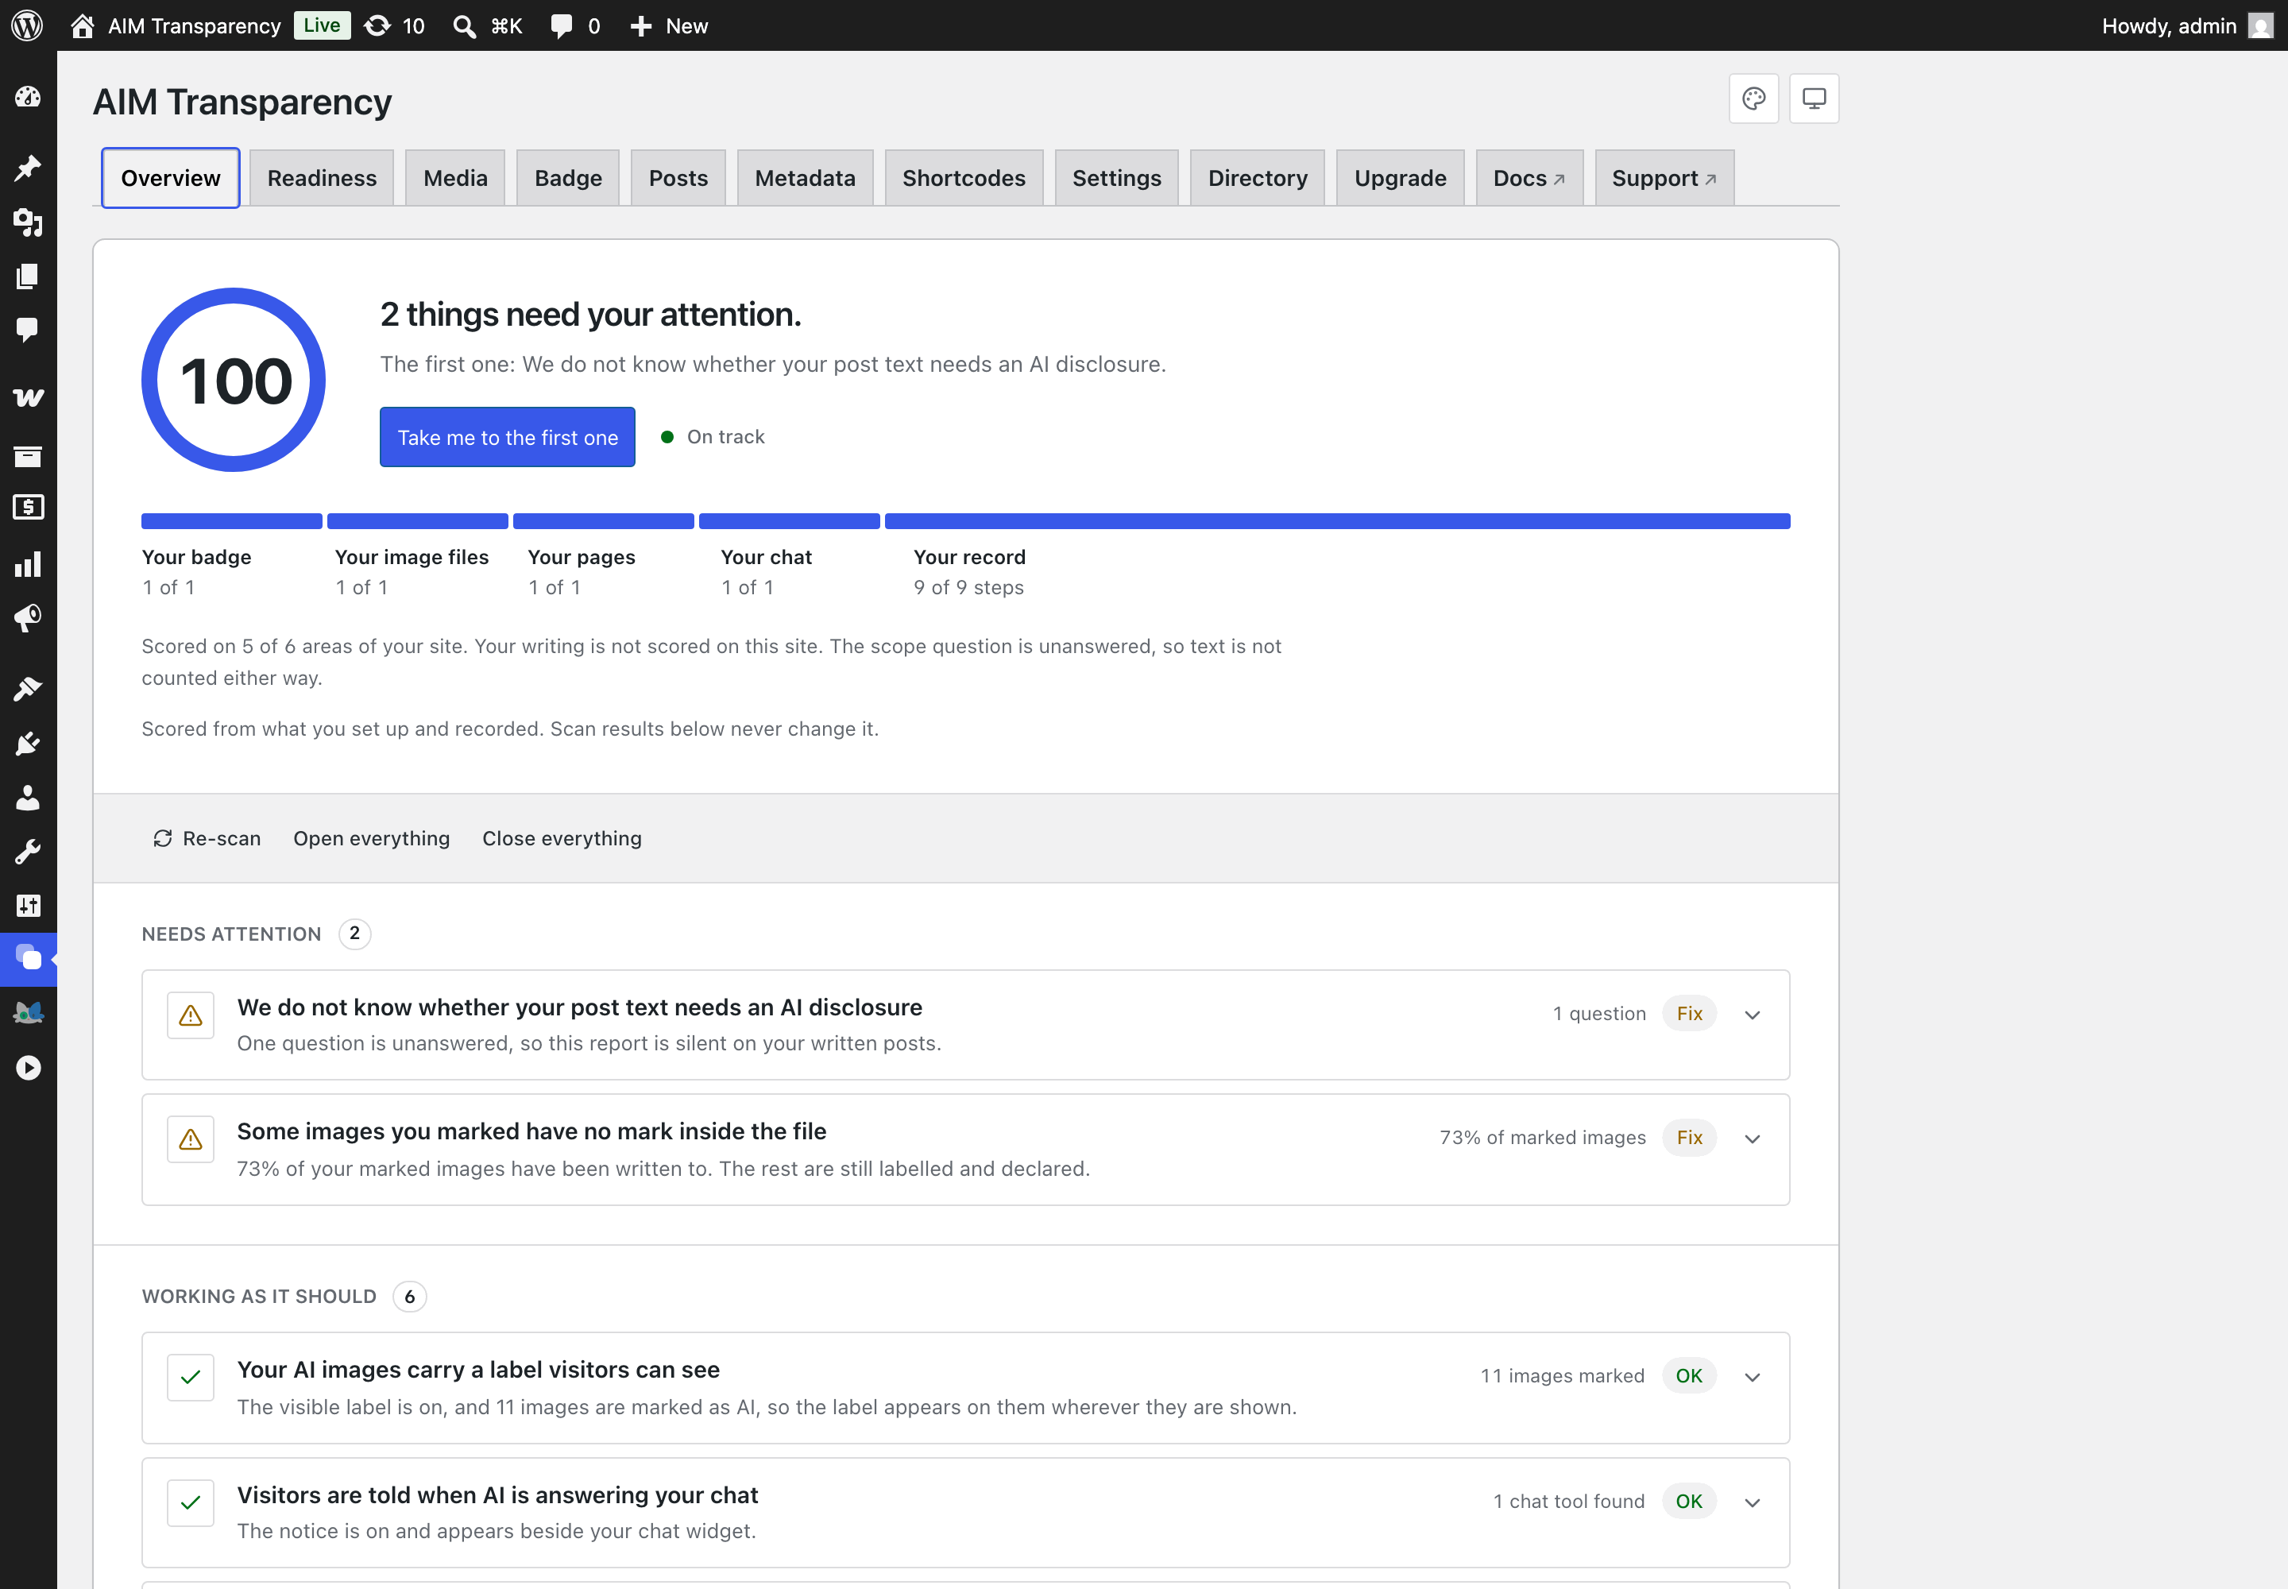Click the 'On track' status text

point(726,437)
